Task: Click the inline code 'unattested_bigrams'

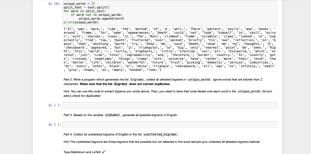Action: 160,134
